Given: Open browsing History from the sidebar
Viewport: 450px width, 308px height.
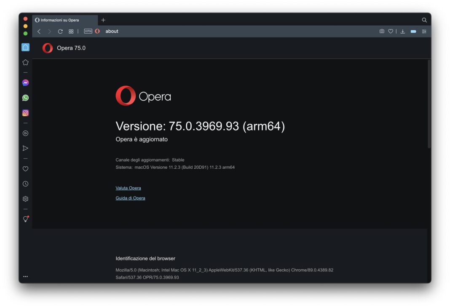Looking at the screenshot, I should coord(25,183).
